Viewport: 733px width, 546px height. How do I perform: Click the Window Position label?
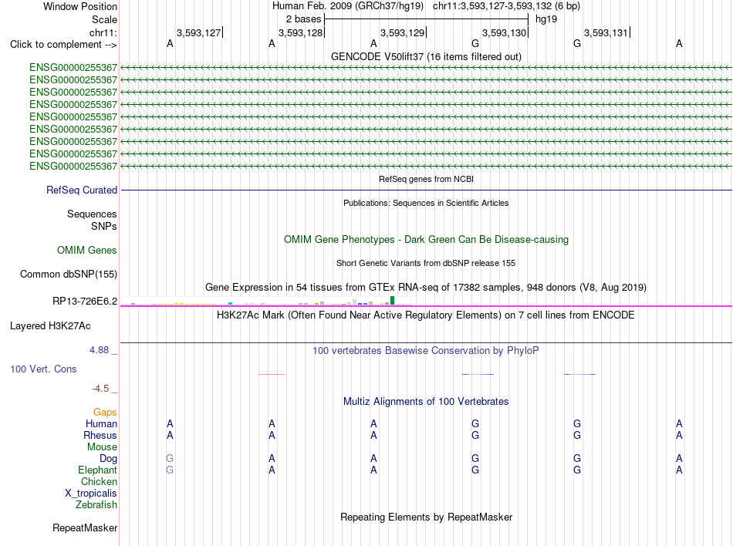click(x=80, y=6)
